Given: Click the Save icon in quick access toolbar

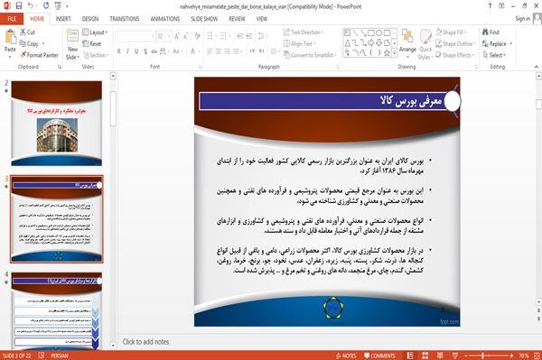Looking at the screenshot, I should (x=19, y=5).
